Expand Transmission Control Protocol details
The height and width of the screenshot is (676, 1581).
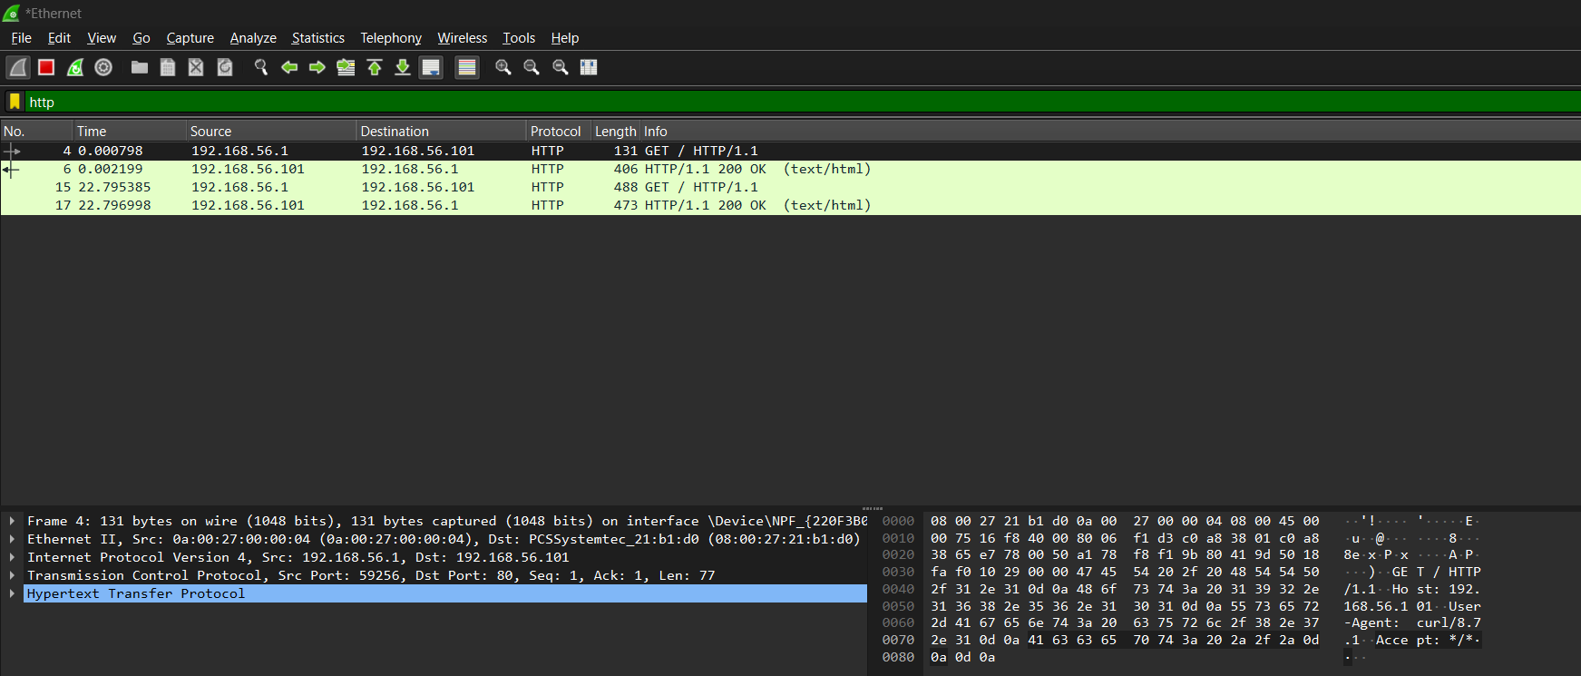click(x=12, y=575)
